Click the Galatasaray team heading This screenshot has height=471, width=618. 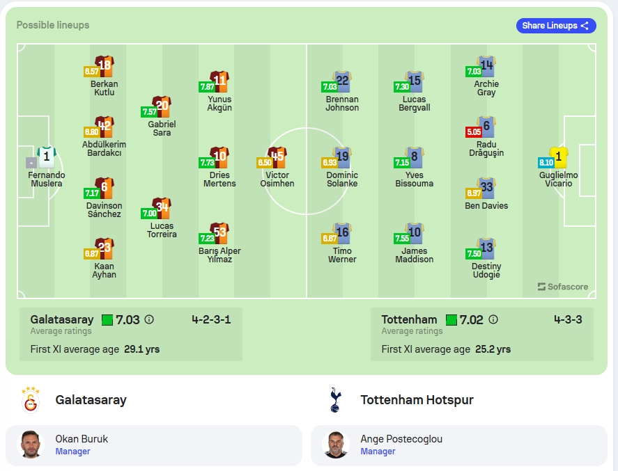pyautogui.click(x=91, y=400)
